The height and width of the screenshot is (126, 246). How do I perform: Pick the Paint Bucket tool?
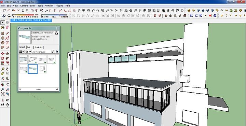3,27
